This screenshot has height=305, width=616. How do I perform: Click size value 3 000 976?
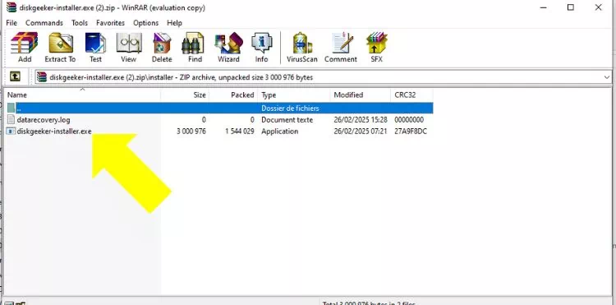click(x=191, y=132)
